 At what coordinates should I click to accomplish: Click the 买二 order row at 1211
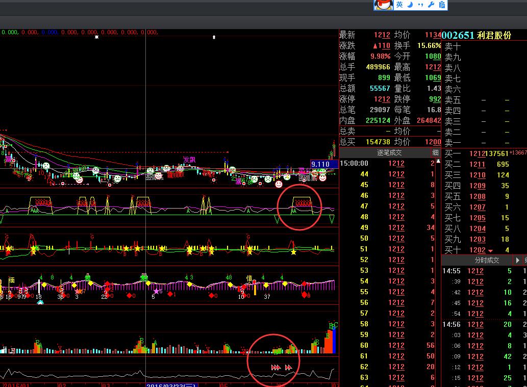[x=484, y=164]
